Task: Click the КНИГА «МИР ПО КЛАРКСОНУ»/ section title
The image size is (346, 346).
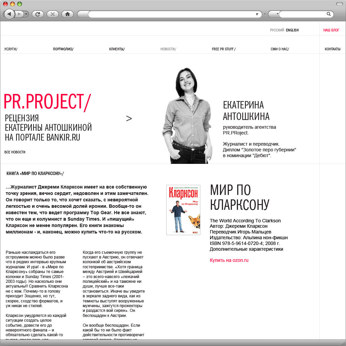Action: (35, 173)
